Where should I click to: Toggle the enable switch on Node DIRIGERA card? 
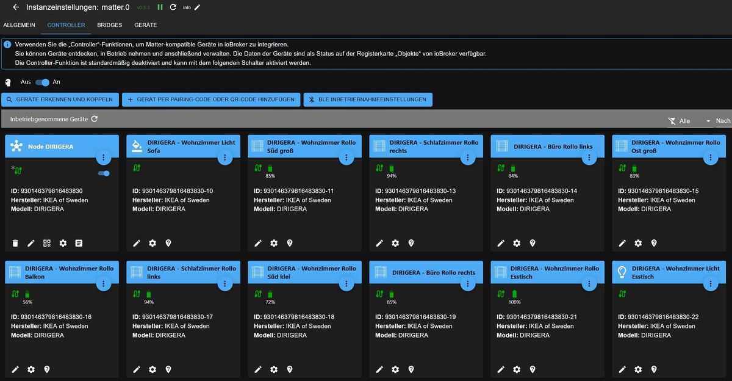(104, 173)
